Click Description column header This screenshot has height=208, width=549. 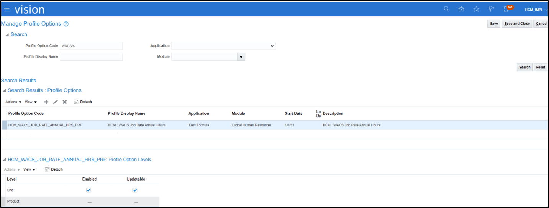(333, 113)
